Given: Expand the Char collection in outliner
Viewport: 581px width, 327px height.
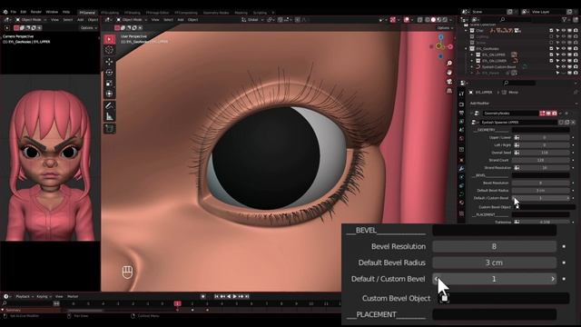Looking at the screenshot, I should [466, 30].
